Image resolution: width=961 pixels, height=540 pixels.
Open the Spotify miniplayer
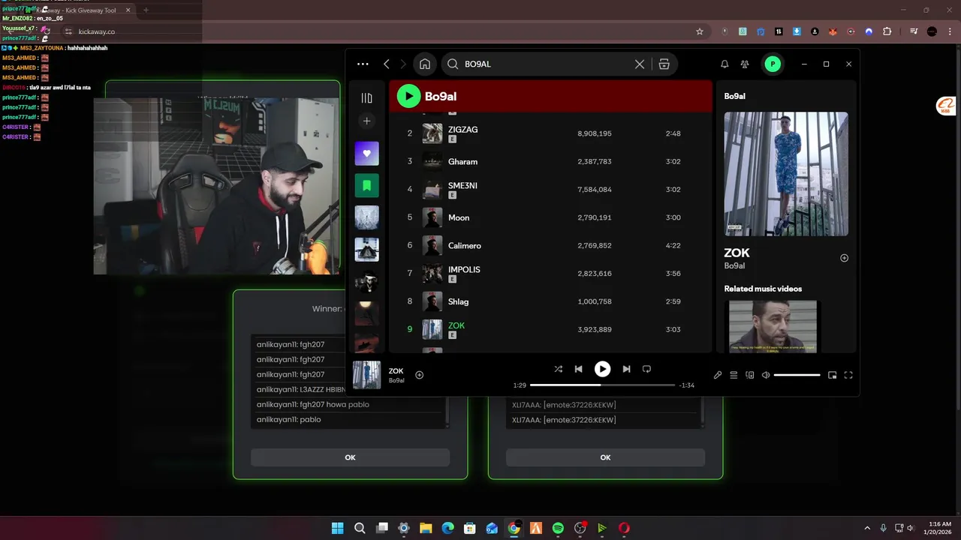click(x=832, y=375)
